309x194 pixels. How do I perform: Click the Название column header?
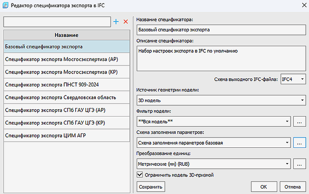(67, 35)
